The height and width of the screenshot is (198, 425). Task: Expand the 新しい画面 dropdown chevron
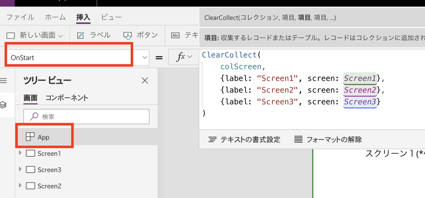click(60, 35)
